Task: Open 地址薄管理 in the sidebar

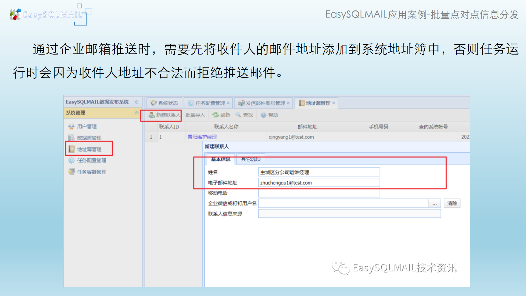Action: click(89, 149)
